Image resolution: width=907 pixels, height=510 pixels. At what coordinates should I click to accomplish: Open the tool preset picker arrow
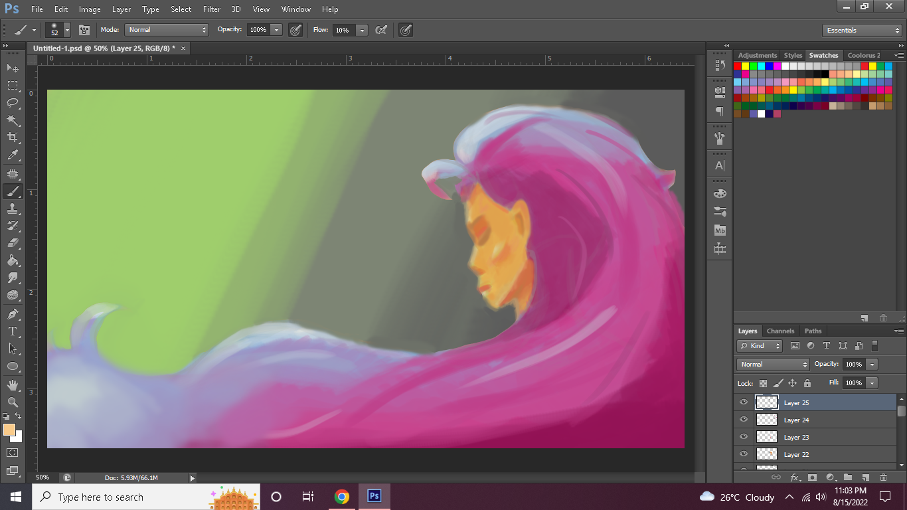click(x=34, y=30)
